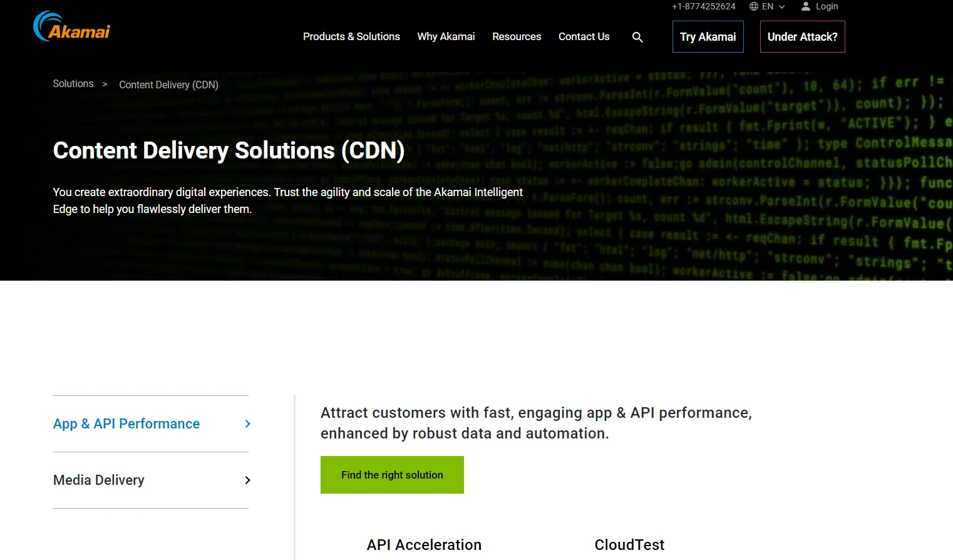Select the Media Delivery tab
This screenshot has height=560, width=953.
point(99,480)
